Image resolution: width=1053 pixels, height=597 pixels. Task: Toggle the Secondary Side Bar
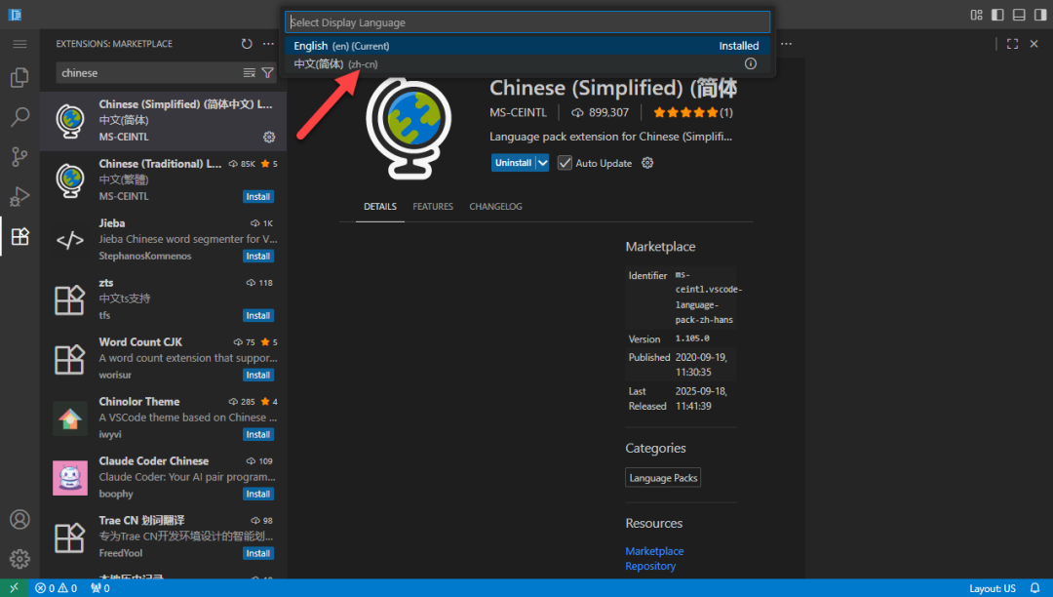pos(1040,15)
